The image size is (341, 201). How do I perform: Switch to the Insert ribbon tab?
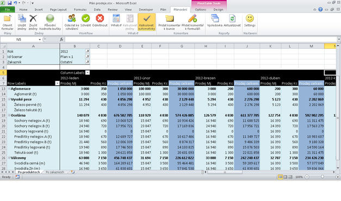click(39, 10)
